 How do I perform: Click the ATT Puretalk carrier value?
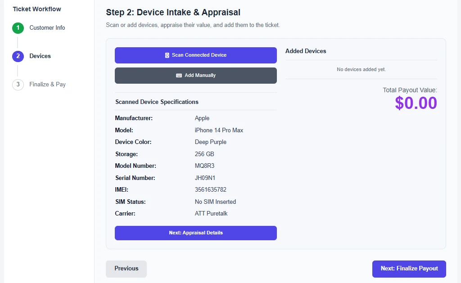pos(211,214)
